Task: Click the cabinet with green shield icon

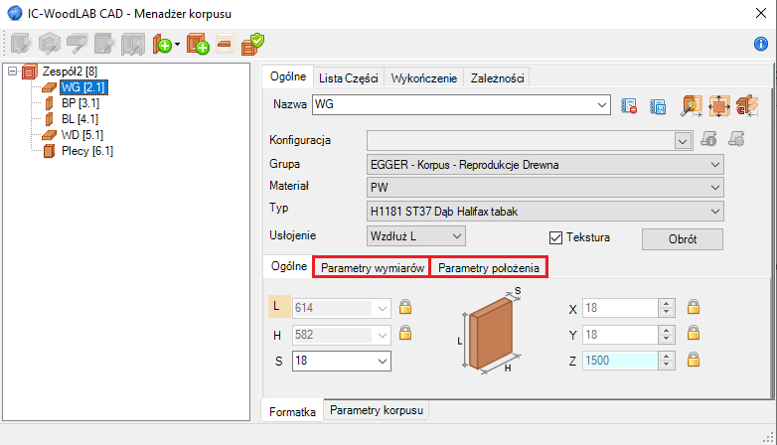Action: tap(251, 44)
